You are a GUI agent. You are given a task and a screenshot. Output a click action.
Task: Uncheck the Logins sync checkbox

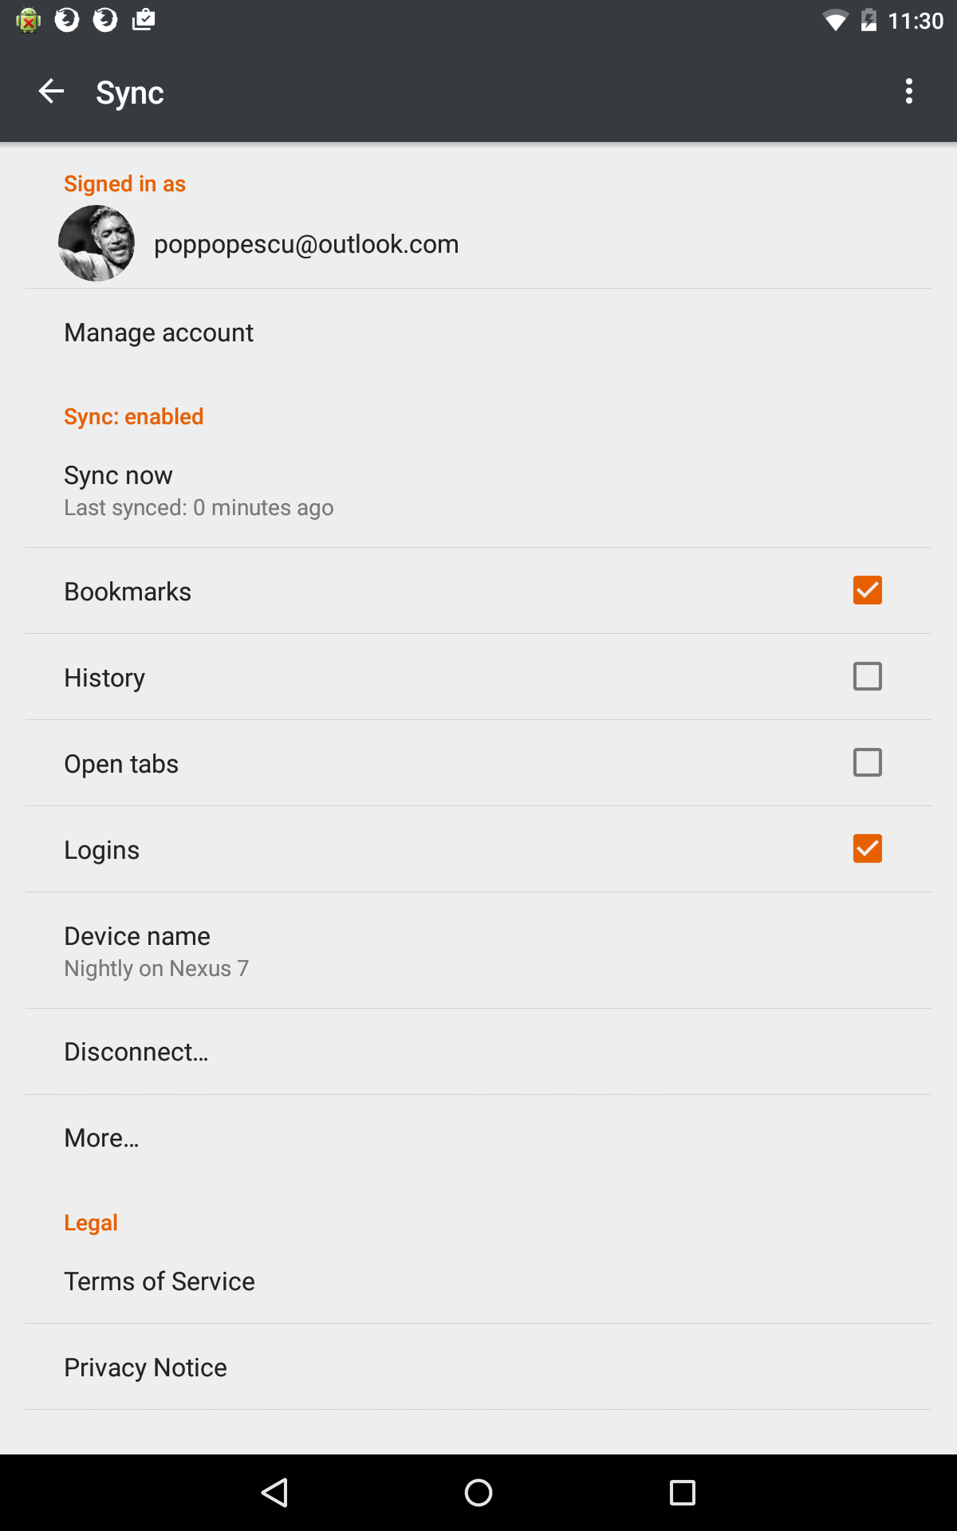tap(867, 848)
